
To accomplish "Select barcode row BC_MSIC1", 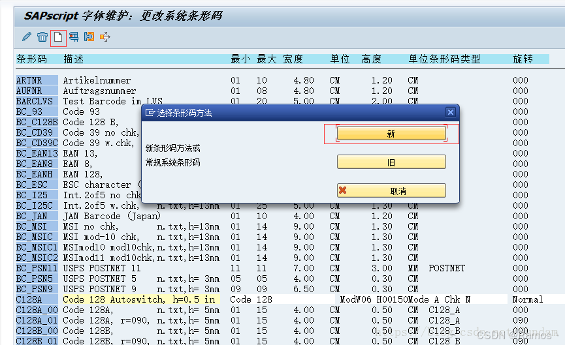I will 37,247.
